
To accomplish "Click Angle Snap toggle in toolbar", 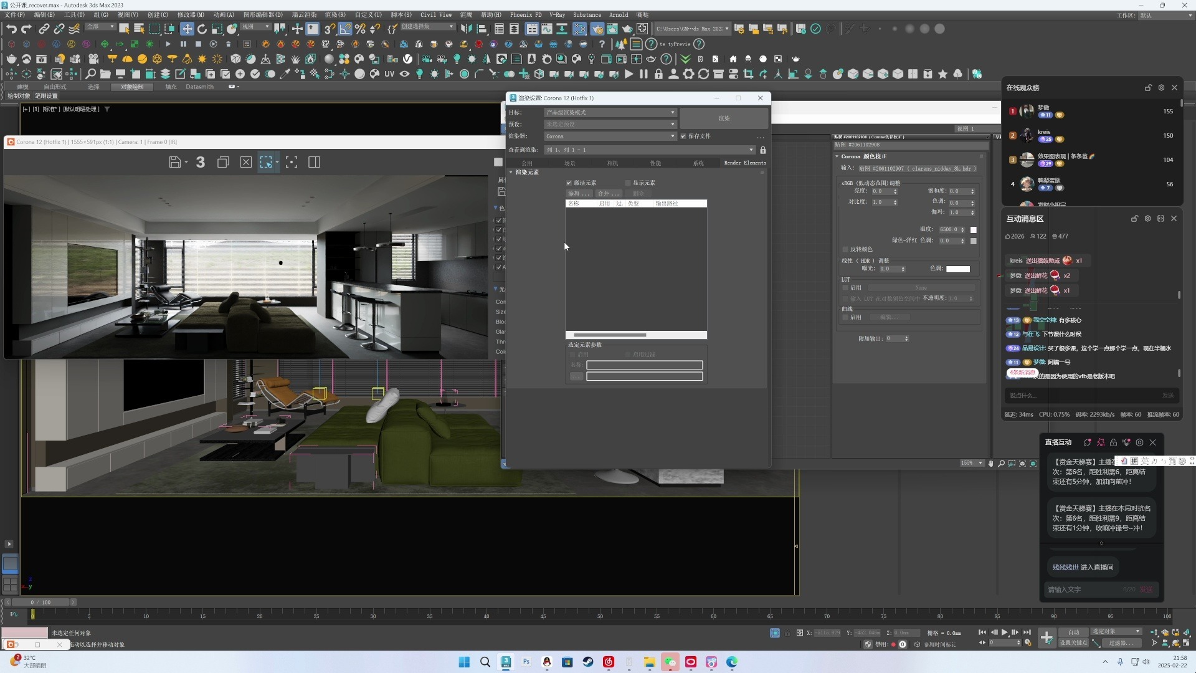I will click(344, 29).
